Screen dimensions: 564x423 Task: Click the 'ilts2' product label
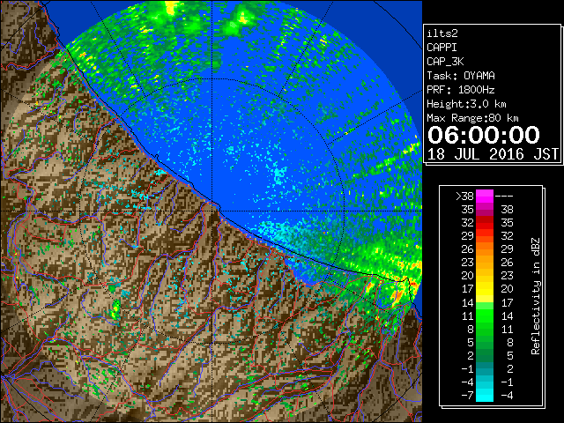[x=442, y=33]
